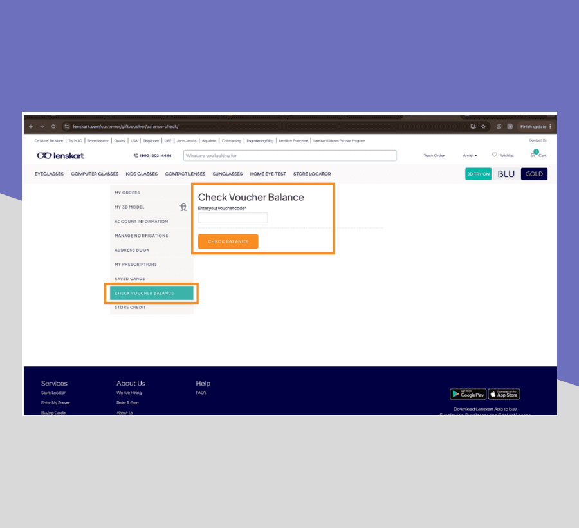
Task: Open the Amith account dropdown
Action: 470,155
